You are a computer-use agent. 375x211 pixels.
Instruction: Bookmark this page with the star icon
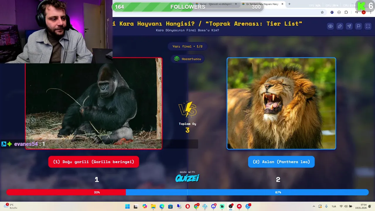click(322, 12)
